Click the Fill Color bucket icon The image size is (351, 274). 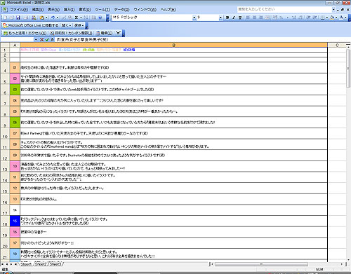click(x=332, y=18)
